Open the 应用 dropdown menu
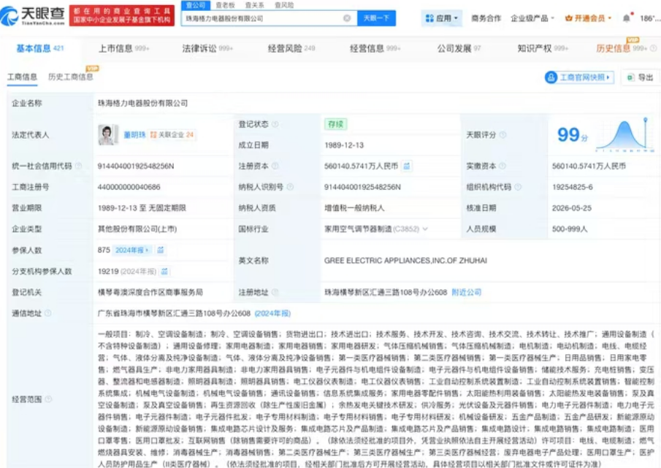Image resolution: width=661 pixels, height=468 pixels. (441, 18)
